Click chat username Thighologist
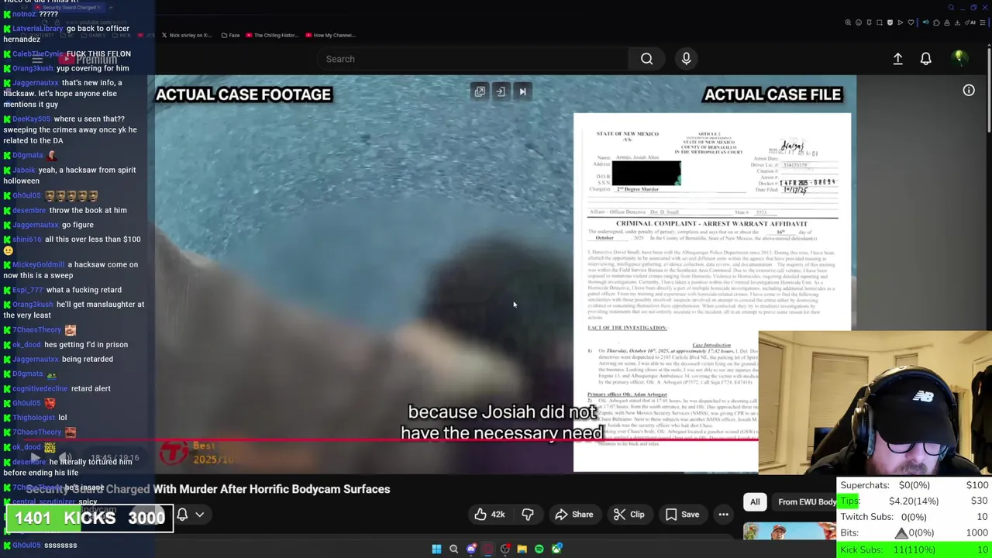This screenshot has width=992, height=558. 33,418
